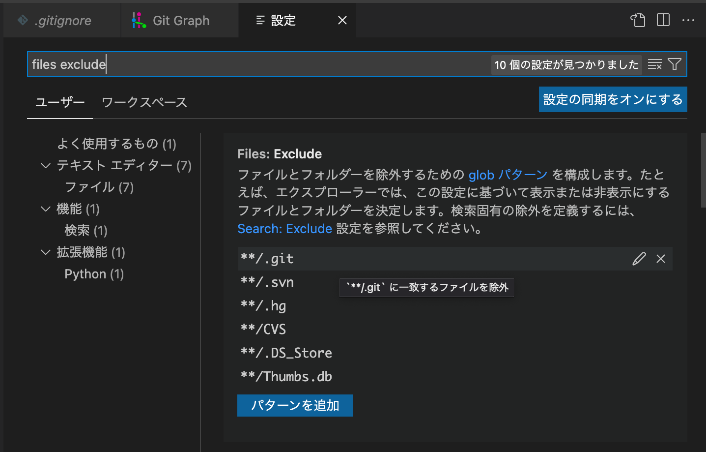Split the editor view
The image size is (706, 452).
[x=663, y=20]
